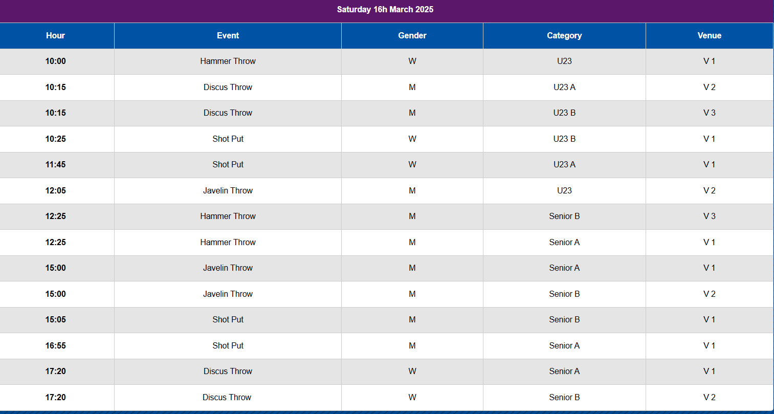Image resolution: width=774 pixels, height=414 pixels.
Task: Click Senior B category of men's Hammer Throw
Action: tap(564, 216)
